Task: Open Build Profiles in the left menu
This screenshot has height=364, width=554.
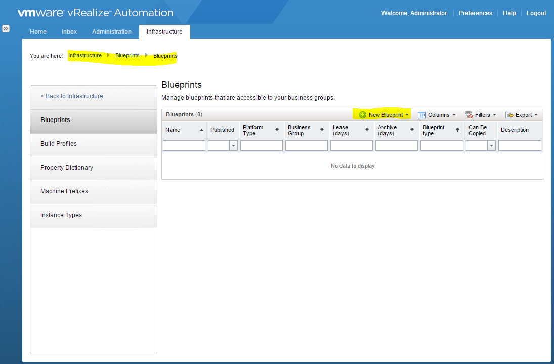Action: pyautogui.click(x=94, y=144)
